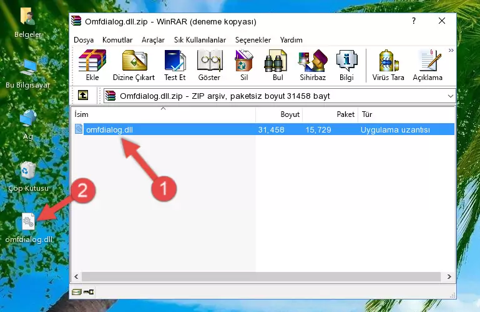Click the WinRAR title bar icon
This screenshot has height=312, width=480.
pos(76,21)
